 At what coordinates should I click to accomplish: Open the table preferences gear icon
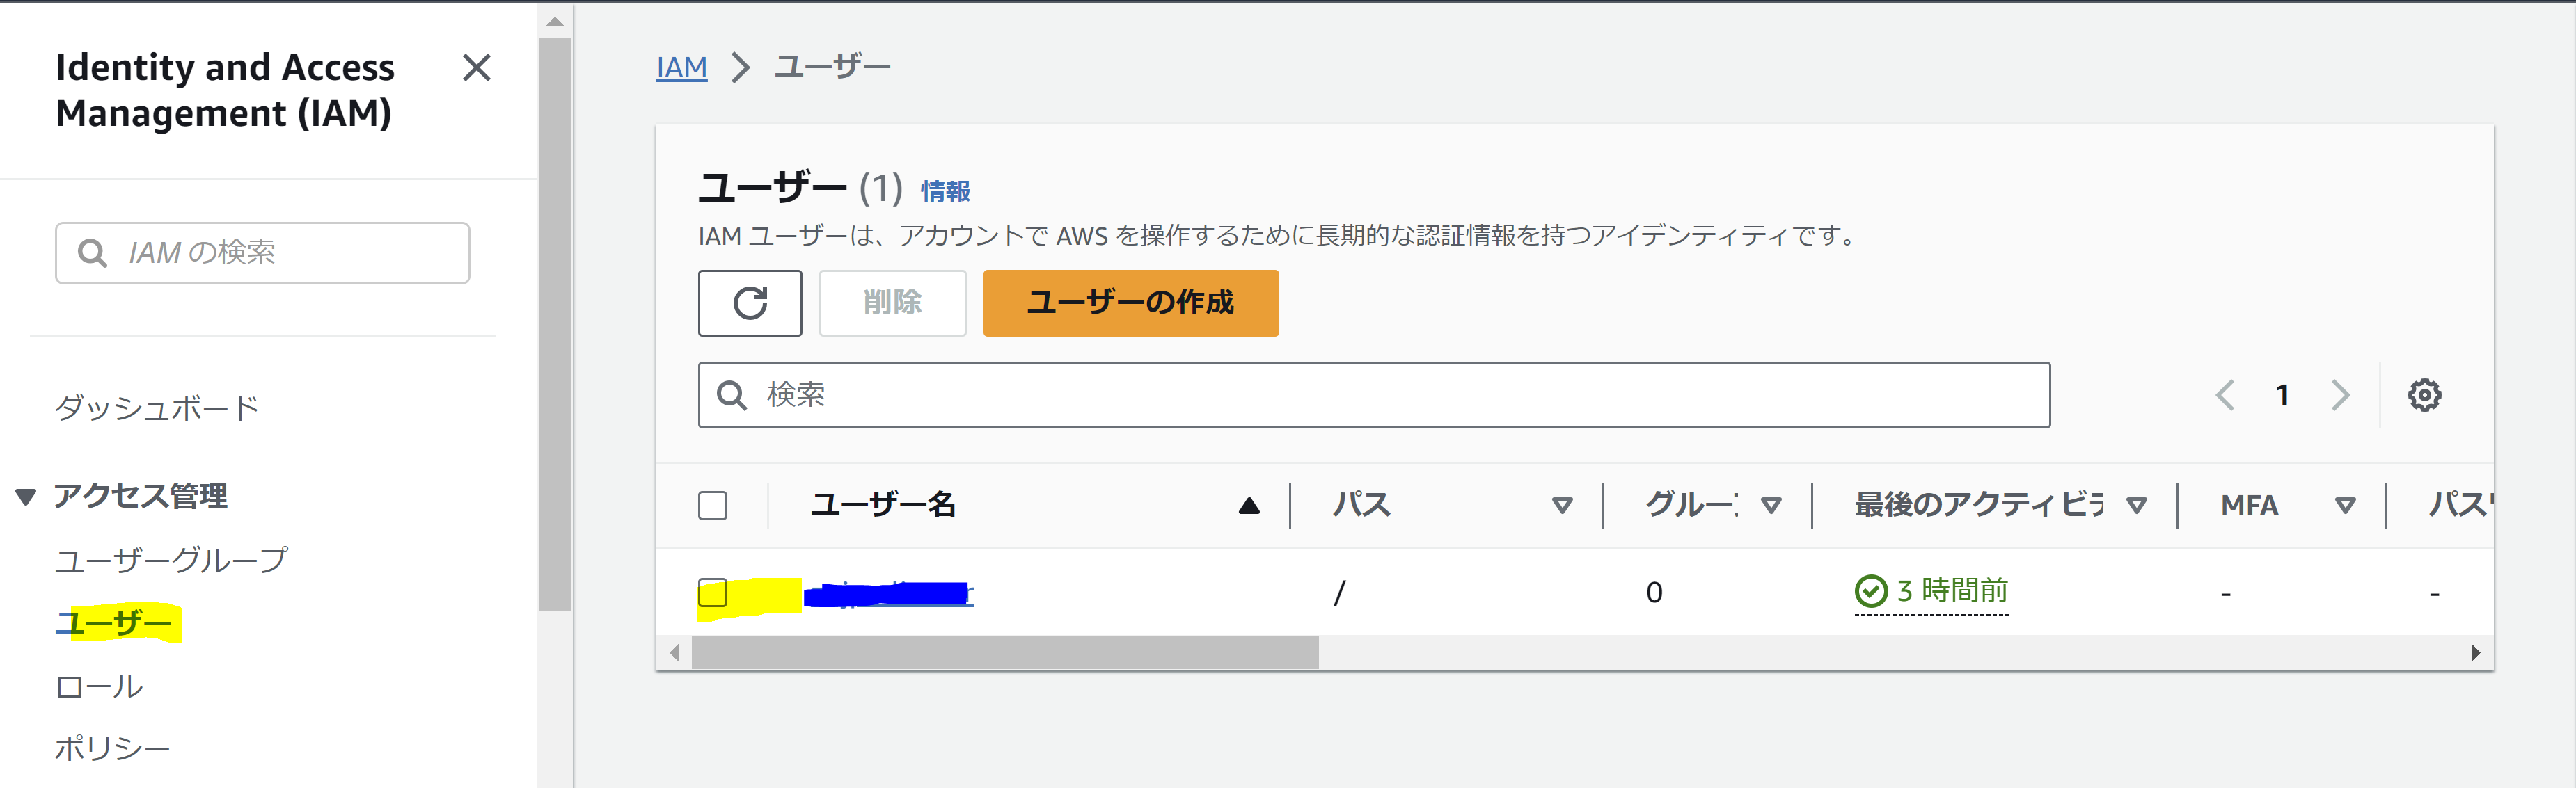[2425, 394]
